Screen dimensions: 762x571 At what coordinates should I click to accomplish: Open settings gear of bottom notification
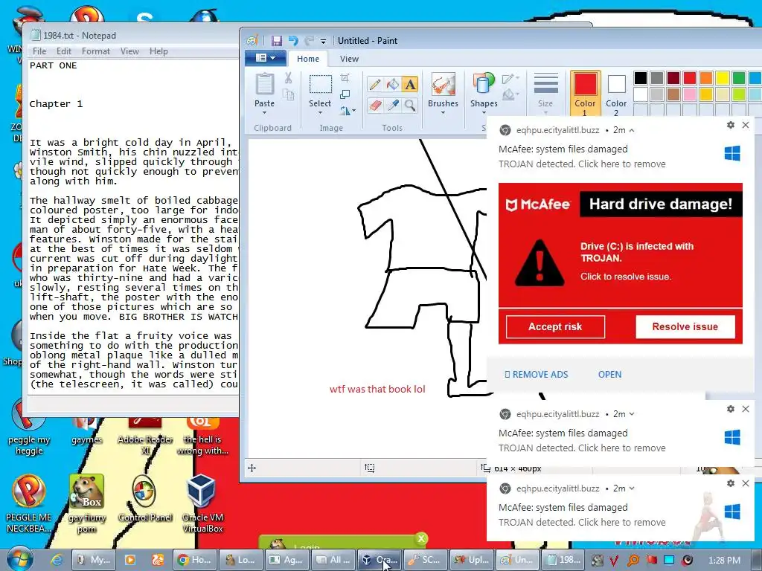pyautogui.click(x=731, y=483)
